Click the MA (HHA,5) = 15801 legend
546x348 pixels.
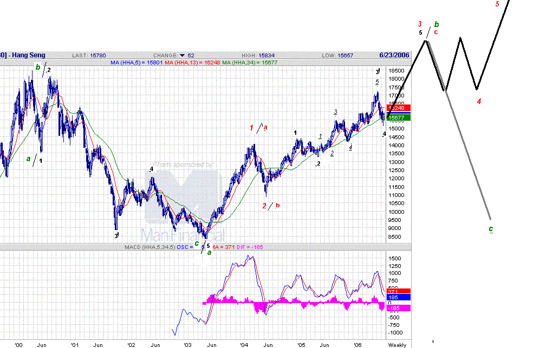[136, 63]
